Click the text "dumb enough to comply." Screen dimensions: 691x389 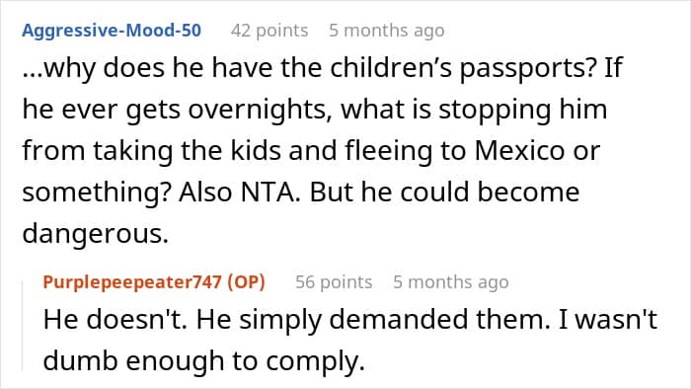[x=203, y=360]
